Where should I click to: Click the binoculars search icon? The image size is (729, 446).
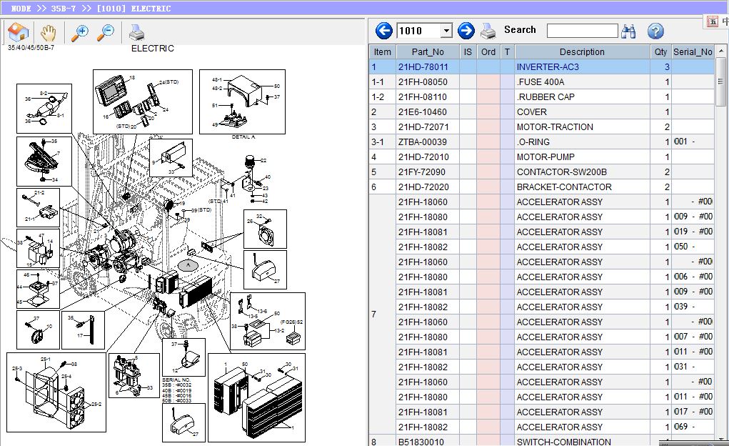point(629,31)
